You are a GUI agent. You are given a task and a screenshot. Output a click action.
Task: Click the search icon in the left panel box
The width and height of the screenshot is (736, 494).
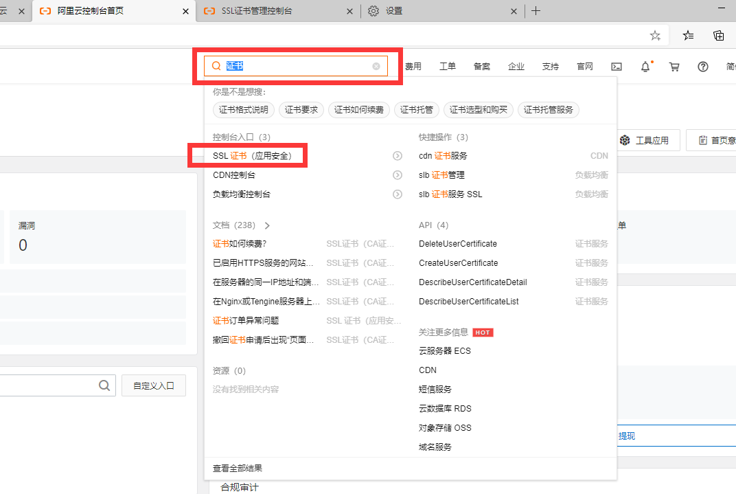(x=104, y=385)
